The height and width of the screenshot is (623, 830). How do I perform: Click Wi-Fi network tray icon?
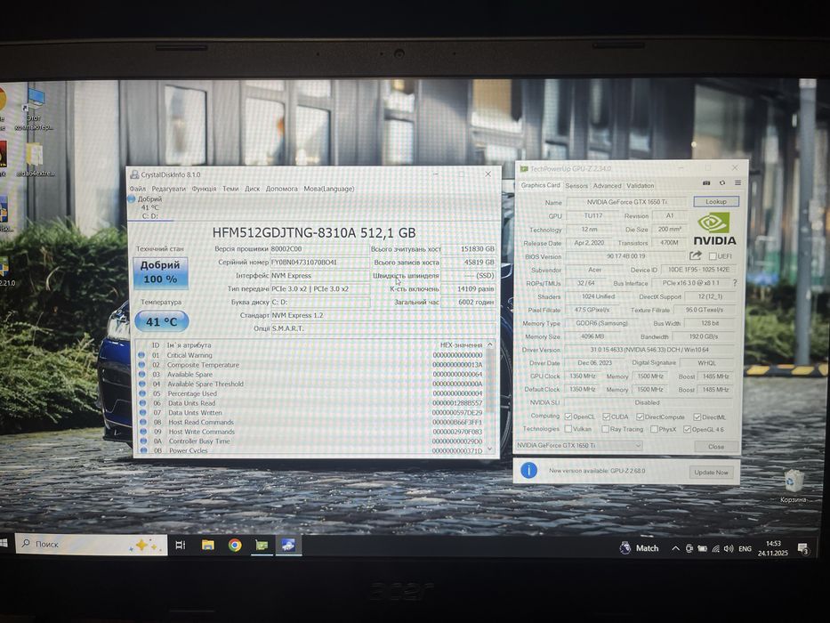click(x=715, y=549)
